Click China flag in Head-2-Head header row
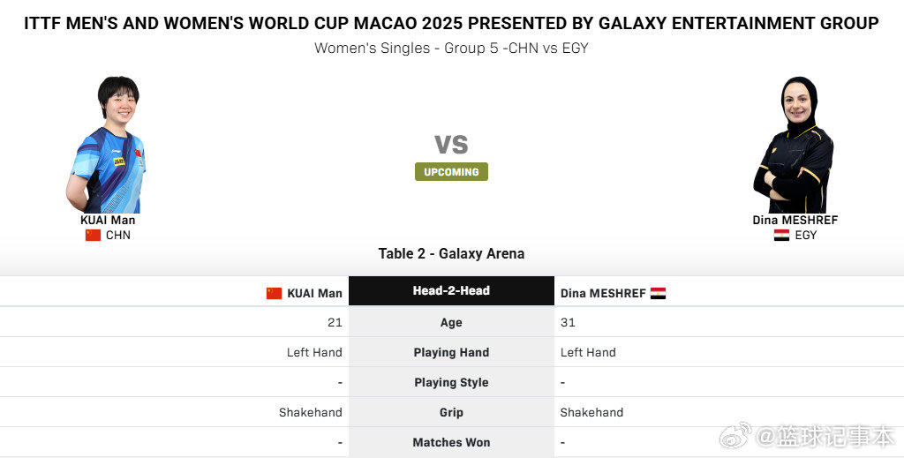This screenshot has height=458, width=904. tap(274, 293)
